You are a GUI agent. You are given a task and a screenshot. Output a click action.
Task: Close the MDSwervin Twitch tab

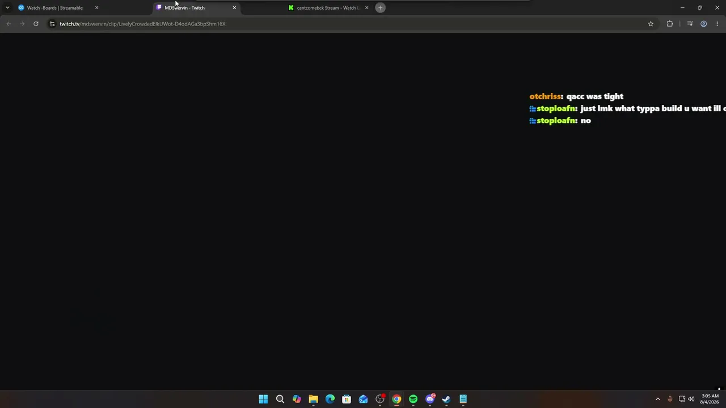coord(234,8)
